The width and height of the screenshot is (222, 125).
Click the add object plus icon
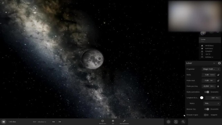pos(169,122)
